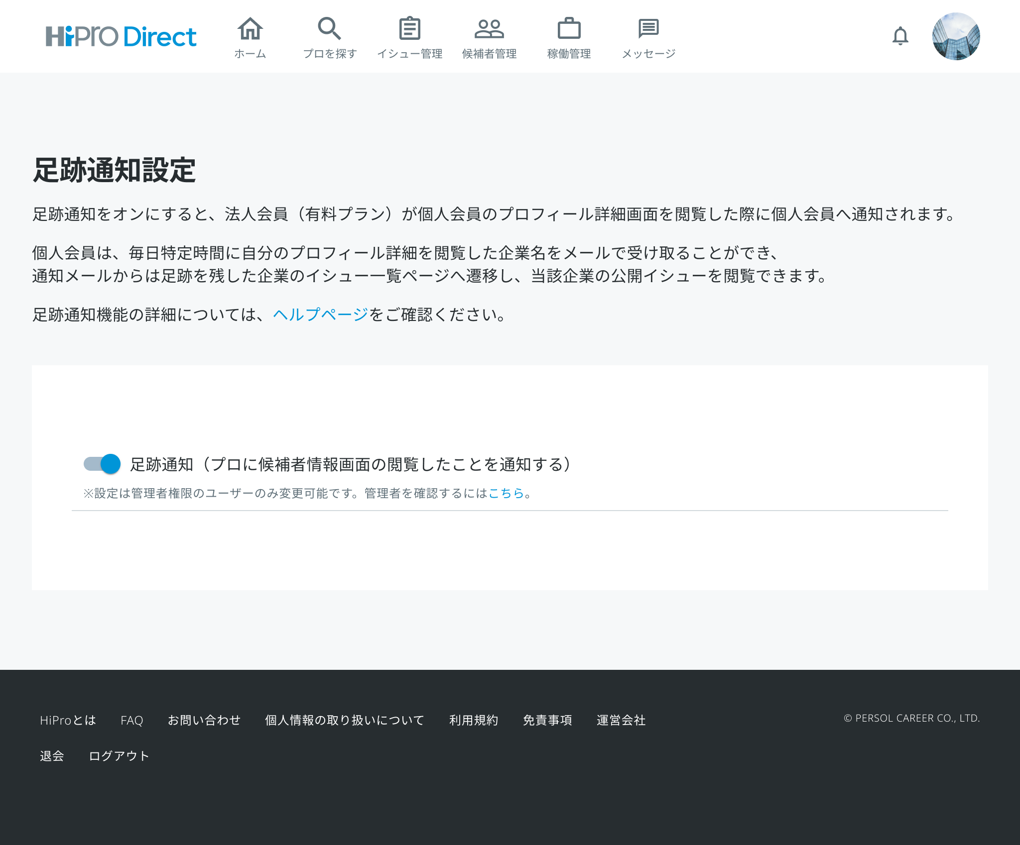1020x845 pixels.
Task: Open the issue management clipboard icon
Action: tap(409, 29)
